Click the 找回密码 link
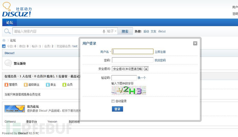This screenshot has height=137, width=238. pyautogui.click(x=160, y=60)
